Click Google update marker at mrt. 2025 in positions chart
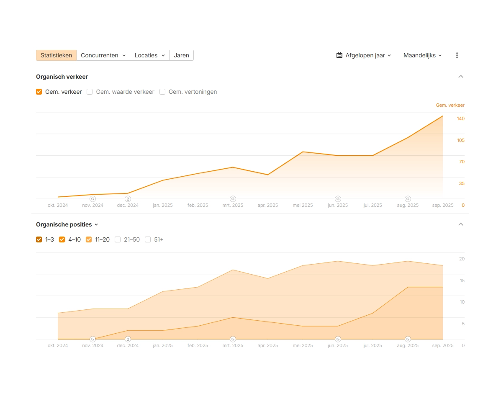 click(x=233, y=339)
